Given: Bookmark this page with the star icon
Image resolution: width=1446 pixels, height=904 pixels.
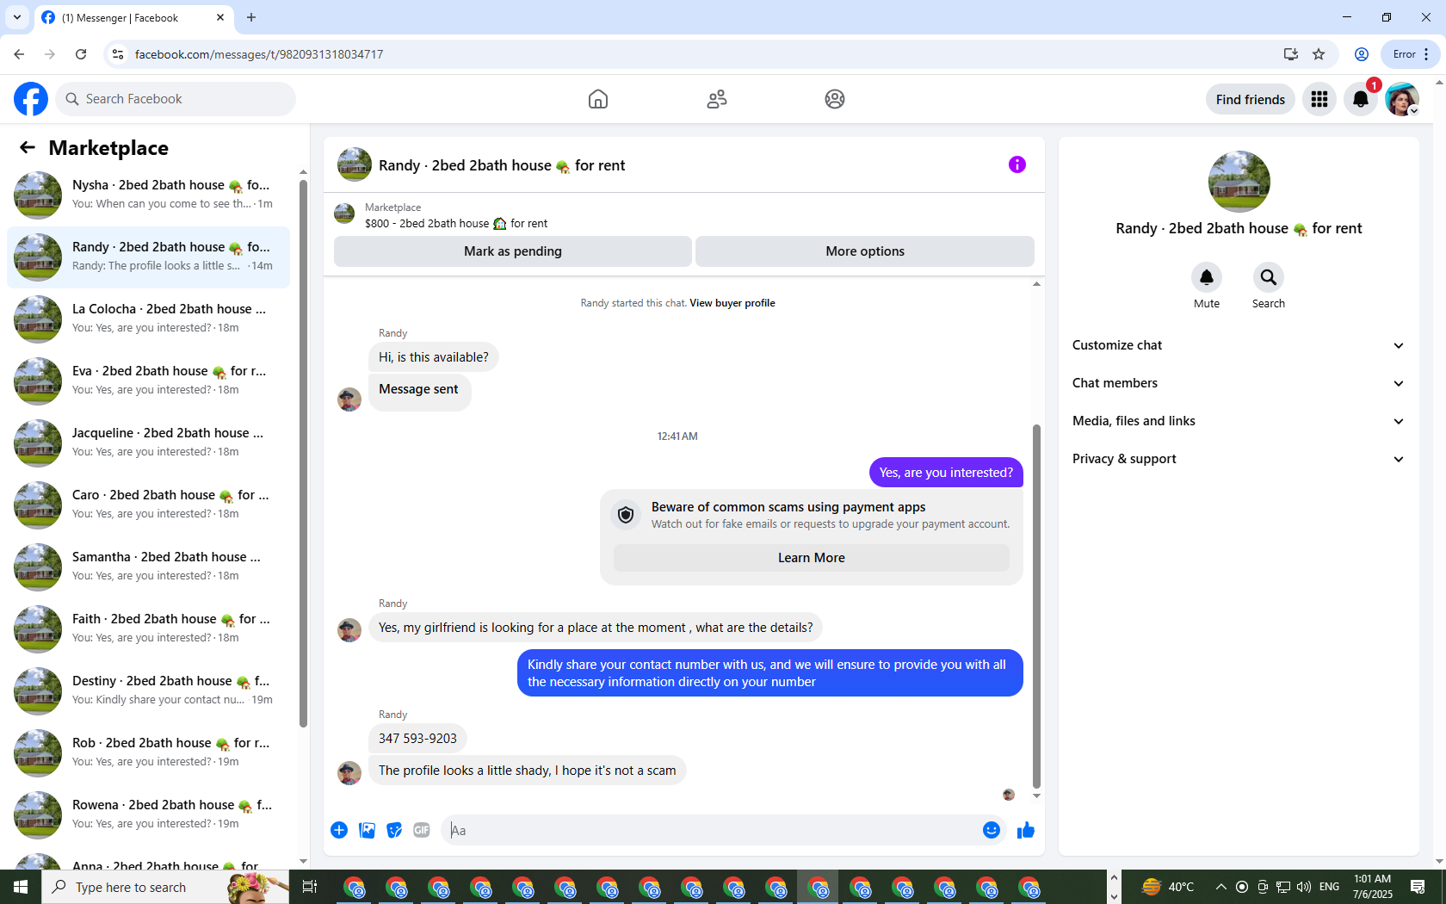Looking at the screenshot, I should pos(1319,54).
